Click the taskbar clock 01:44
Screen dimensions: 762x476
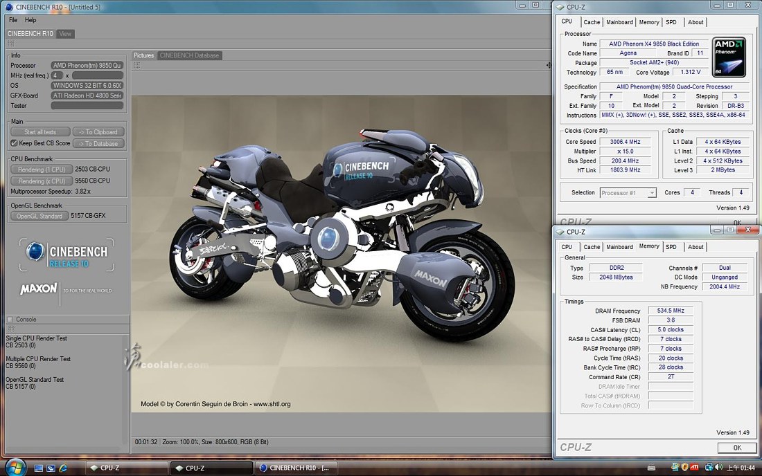[741, 468]
